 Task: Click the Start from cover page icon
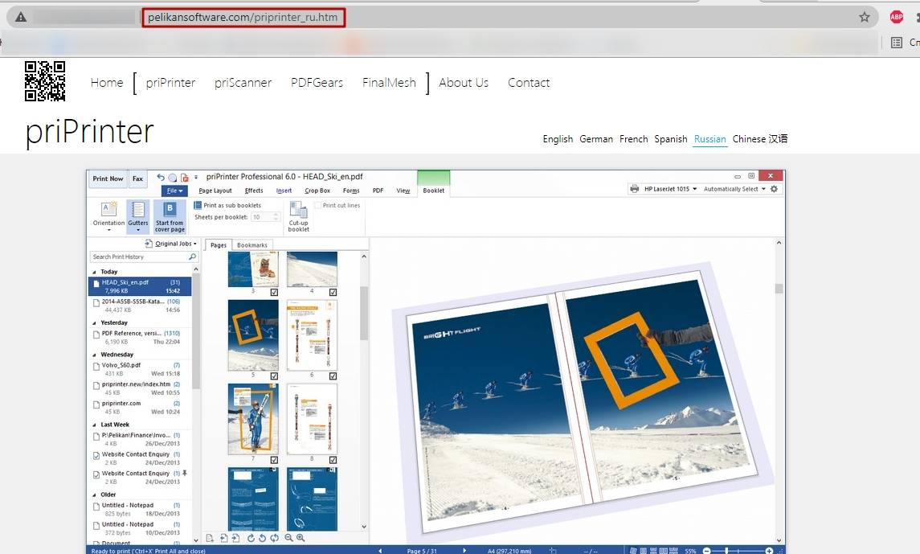pos(169,215)
